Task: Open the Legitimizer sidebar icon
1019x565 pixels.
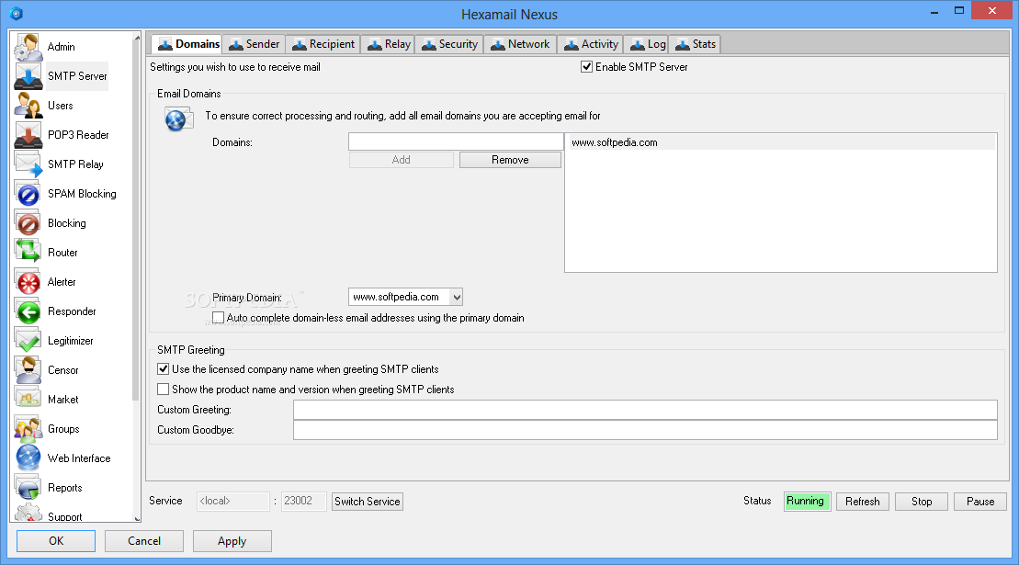Action: point(28,341)
